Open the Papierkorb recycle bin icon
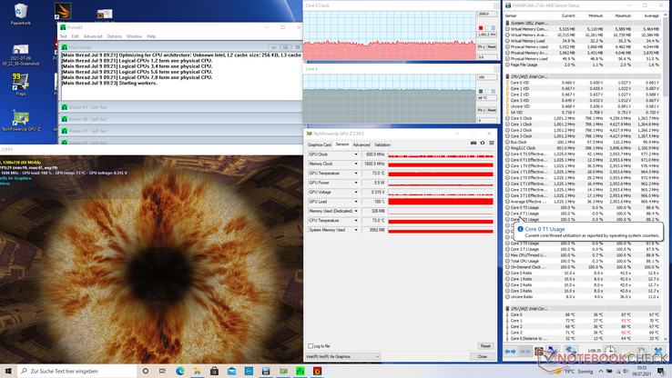Screen dimensions: 672x378 (x=21, y=14)
